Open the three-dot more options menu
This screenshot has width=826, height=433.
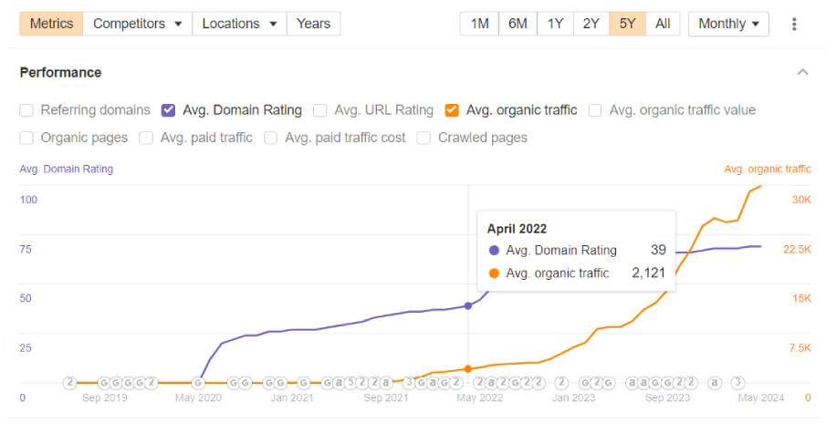(x=794, y=24)
